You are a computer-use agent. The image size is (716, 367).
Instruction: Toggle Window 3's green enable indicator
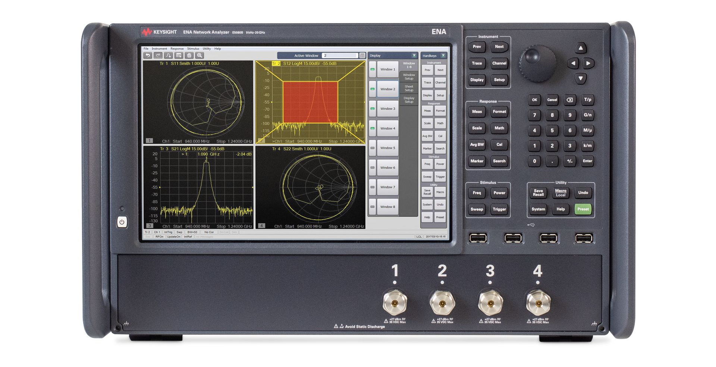point(373,109)
